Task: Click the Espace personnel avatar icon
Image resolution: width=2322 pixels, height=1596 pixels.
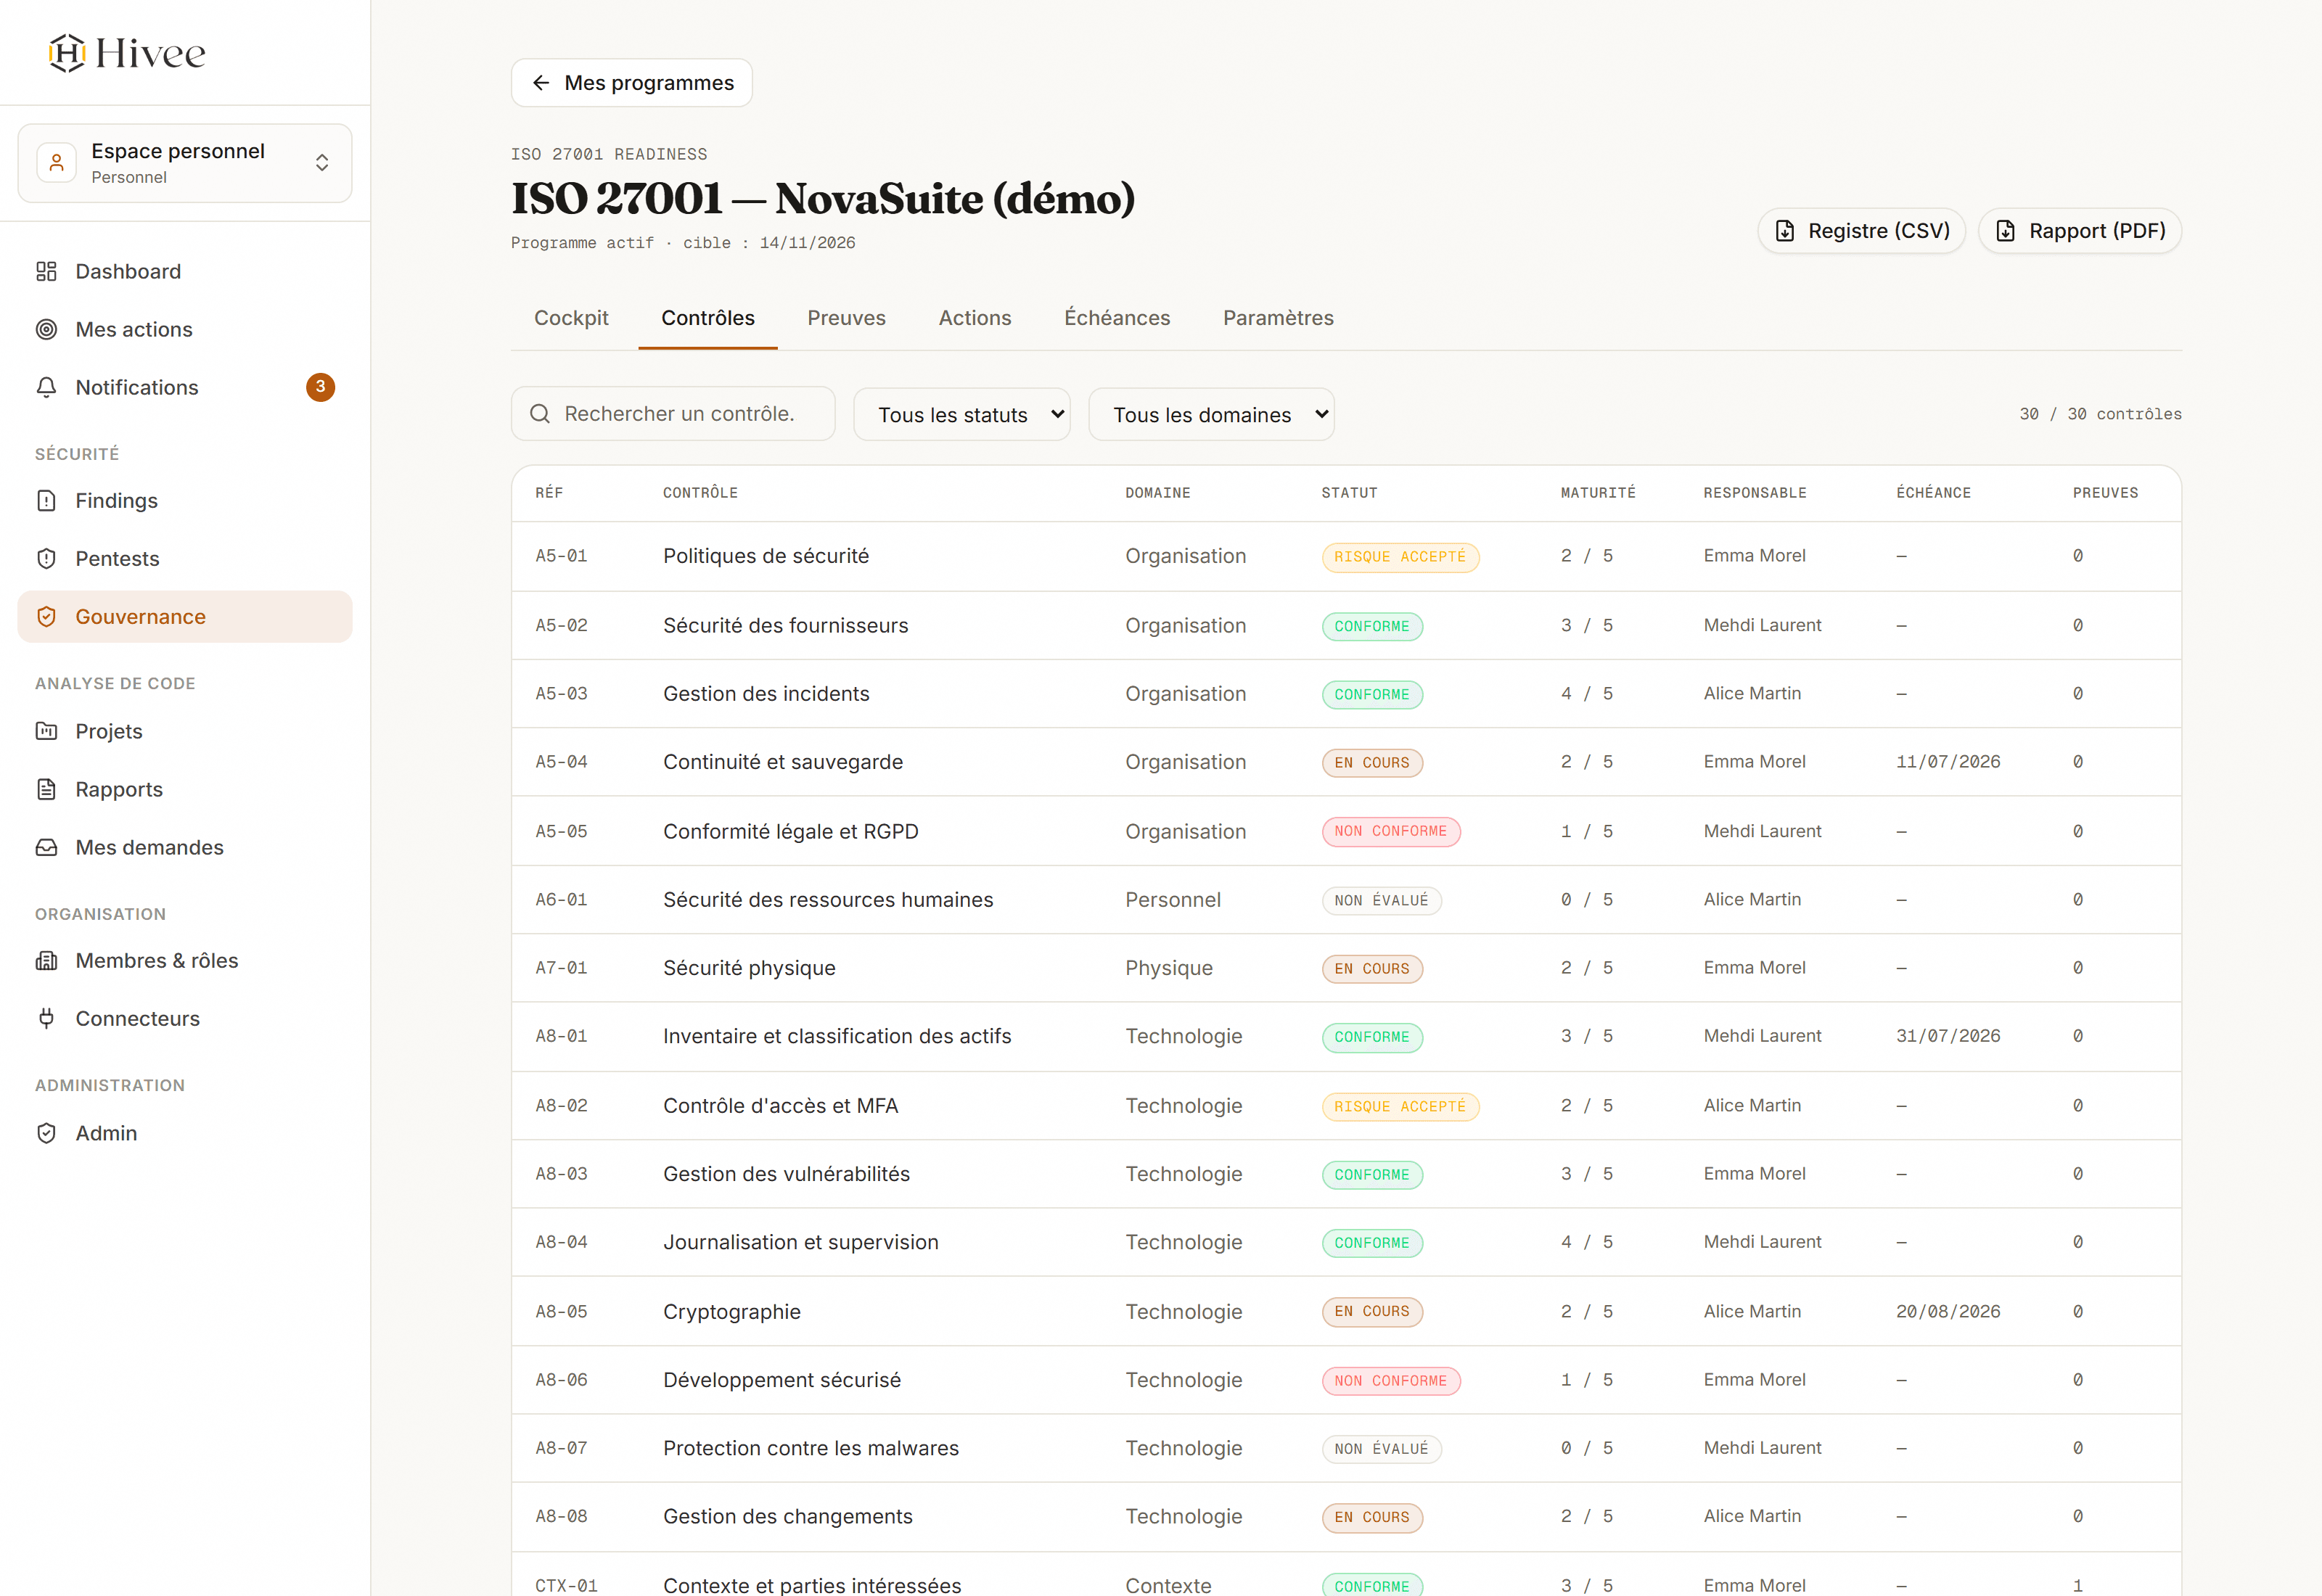Action: point(57,162)
